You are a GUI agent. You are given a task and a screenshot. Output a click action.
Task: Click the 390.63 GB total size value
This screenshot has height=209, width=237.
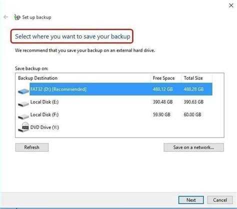193,102
